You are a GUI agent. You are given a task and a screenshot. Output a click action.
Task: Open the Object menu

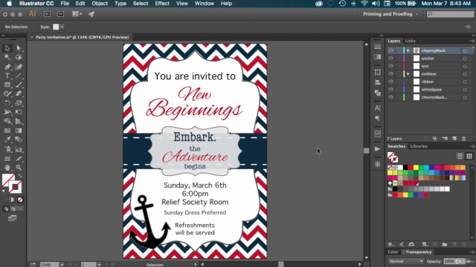(x=100, y=4)
